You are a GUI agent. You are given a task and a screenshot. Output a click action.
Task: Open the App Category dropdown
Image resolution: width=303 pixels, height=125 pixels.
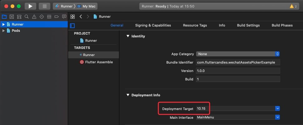click(x=238, y=54)
